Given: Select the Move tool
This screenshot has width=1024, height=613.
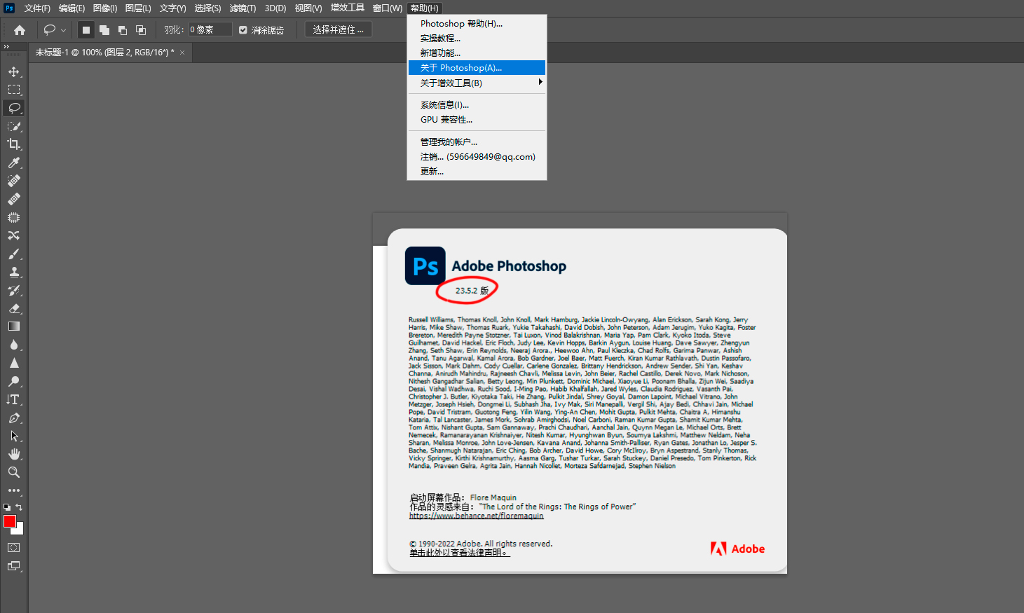Looking at the screenshot, I should click(x=13, y=71).
